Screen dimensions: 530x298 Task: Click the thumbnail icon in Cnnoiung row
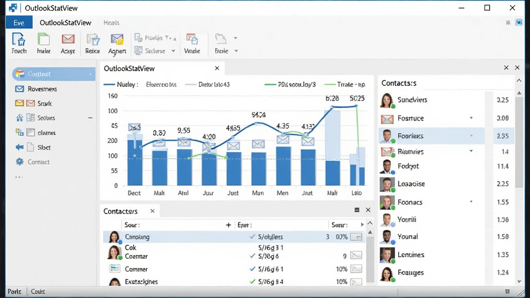pos(356,237)
